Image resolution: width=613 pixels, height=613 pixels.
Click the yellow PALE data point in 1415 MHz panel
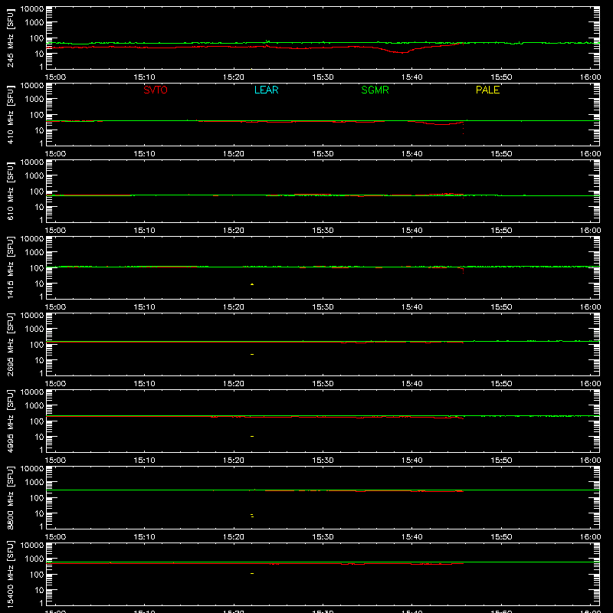pos(252,284)
